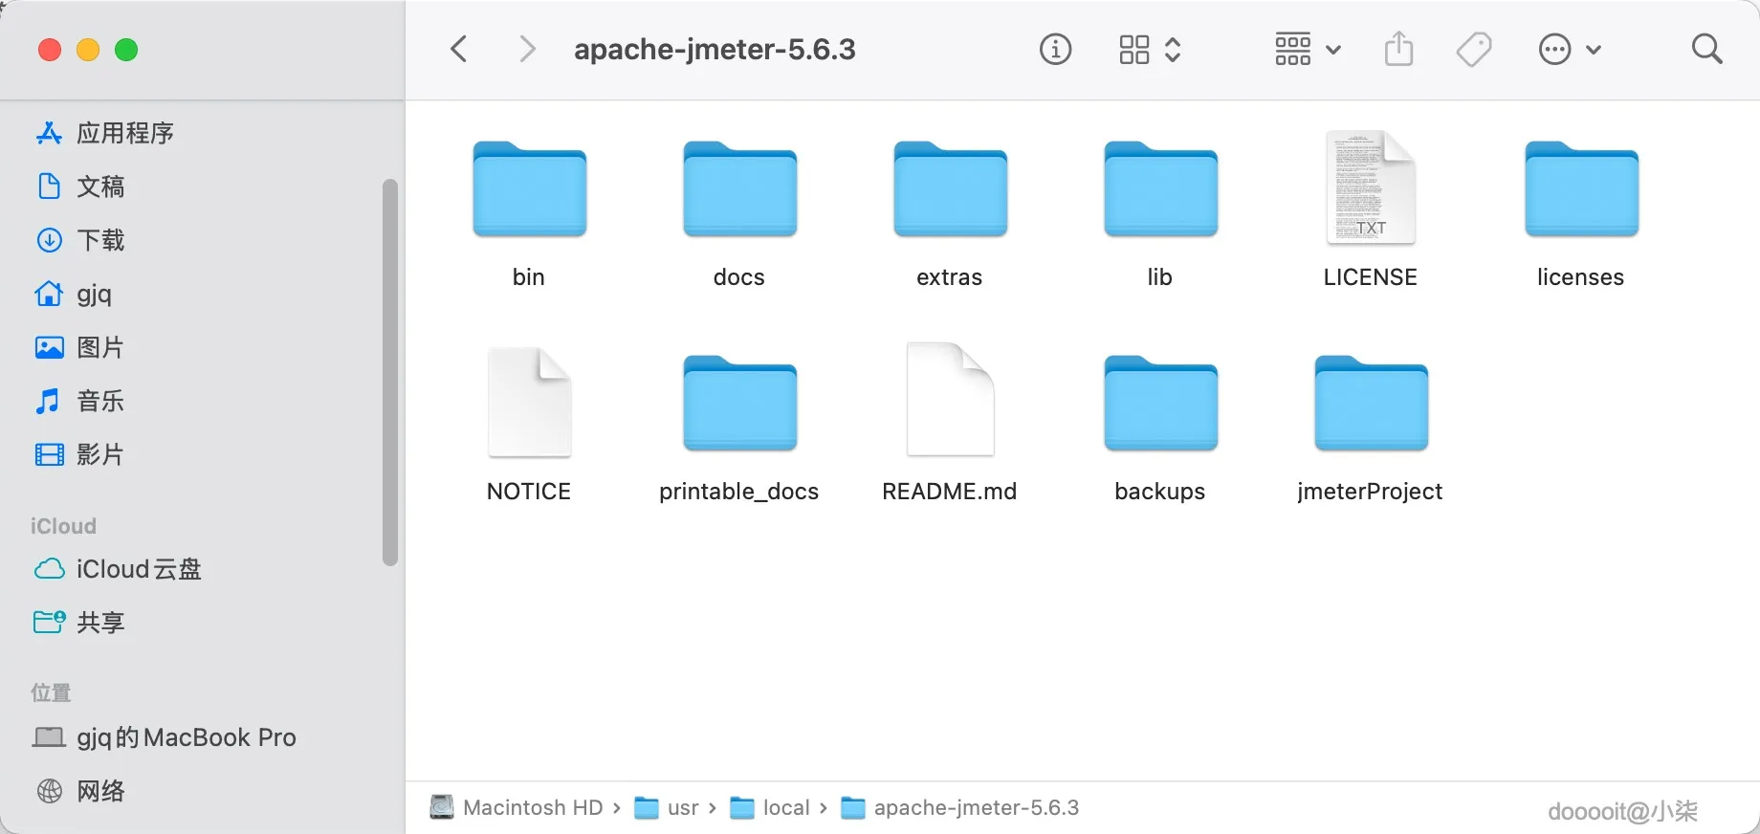Select the LICENSE text file

tap(1371, 187)
